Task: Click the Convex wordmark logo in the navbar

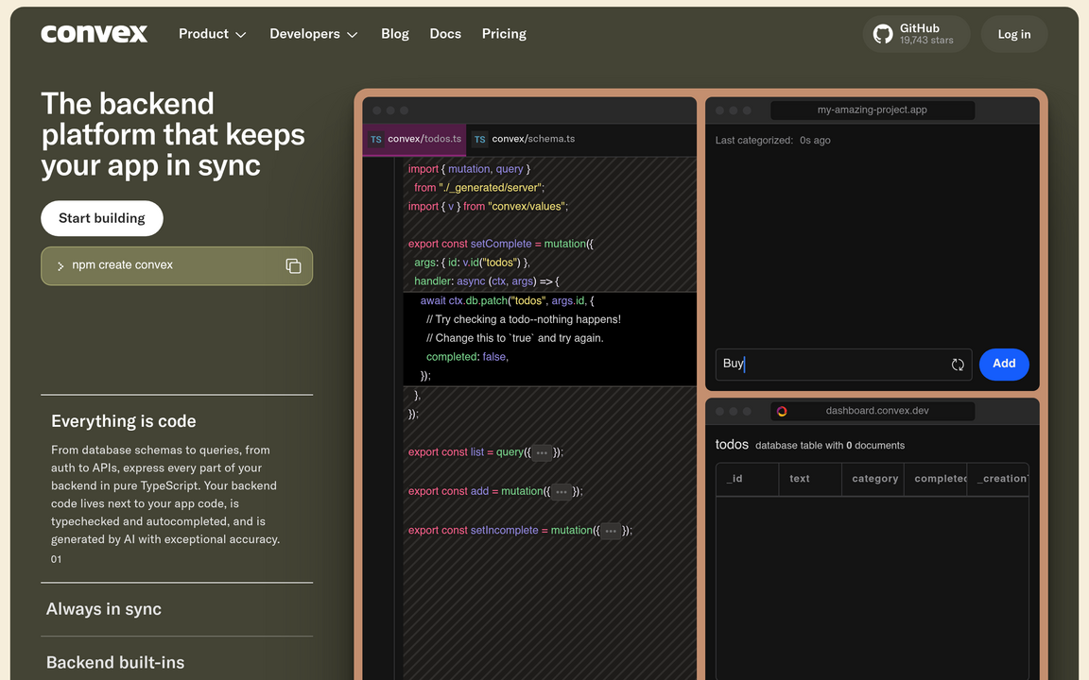Action: click(94, 33)
